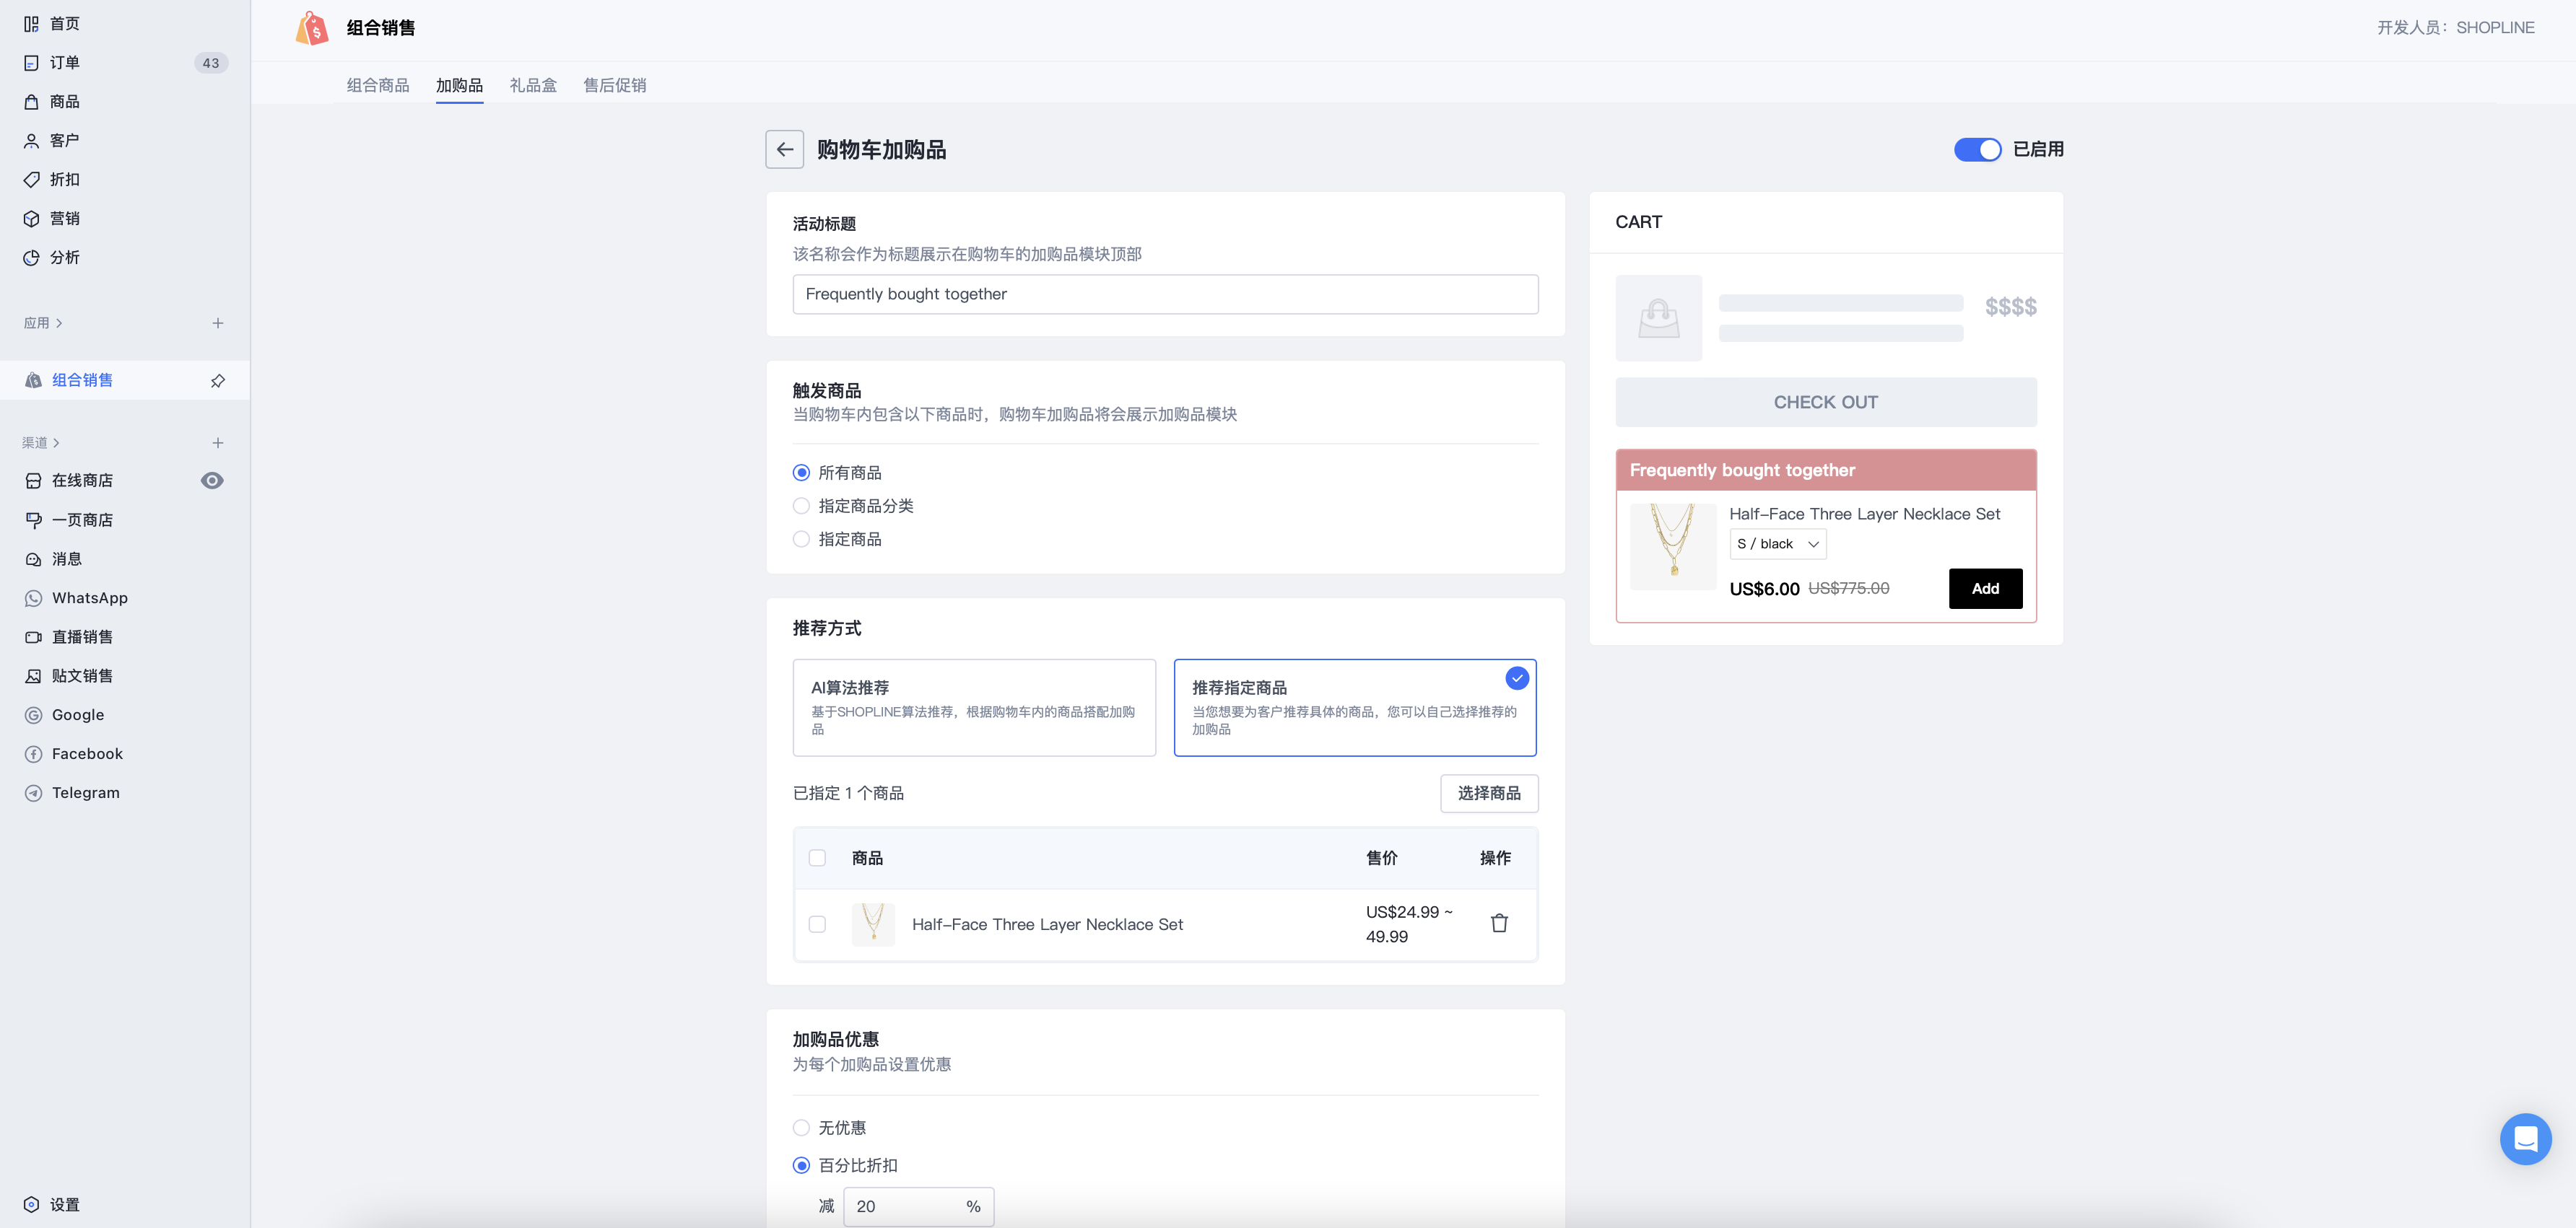This screenshot has height=1228, width=2576.
Task: Select the 指定商品分类 radio option
Action: tap(801, 506)
